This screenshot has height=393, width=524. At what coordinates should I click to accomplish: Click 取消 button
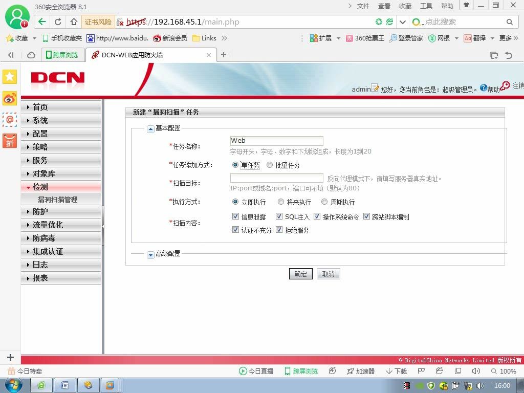[x=328, y=274]
